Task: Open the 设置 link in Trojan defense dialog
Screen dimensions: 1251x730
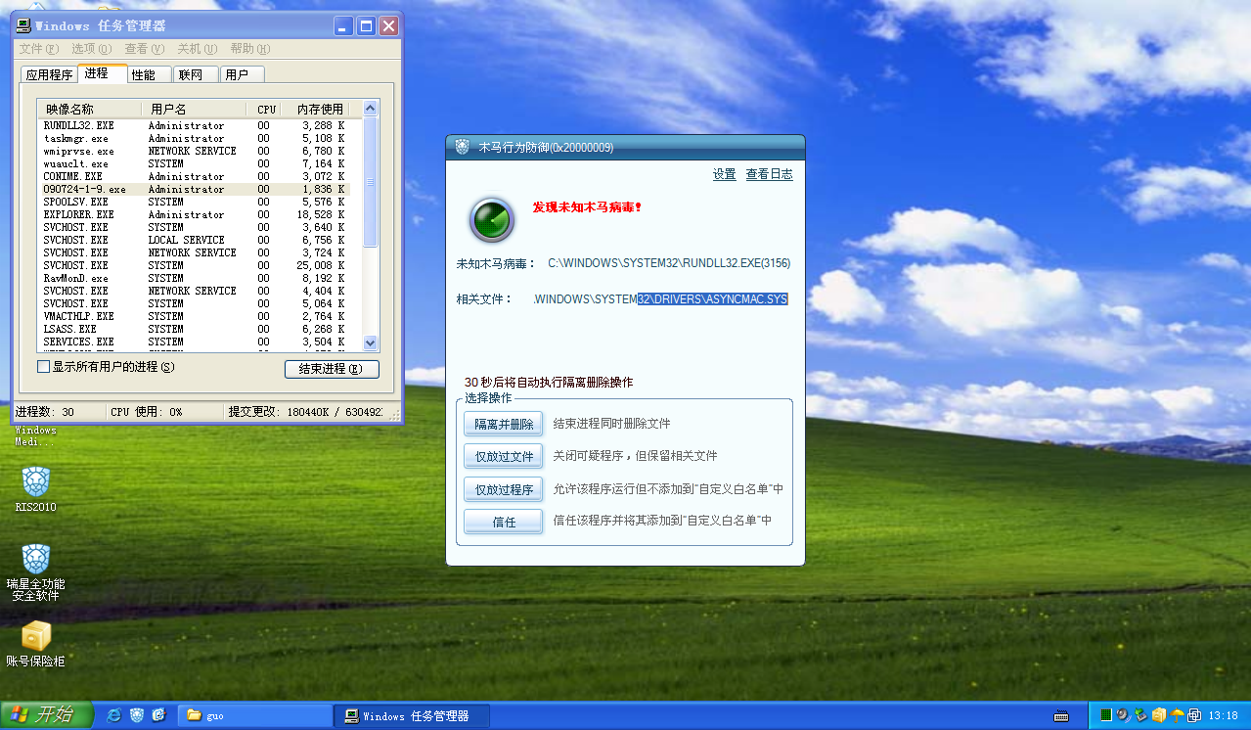Action: (724, 174)
